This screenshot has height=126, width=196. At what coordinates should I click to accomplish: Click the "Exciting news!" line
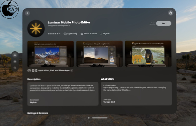click(110, 85)
